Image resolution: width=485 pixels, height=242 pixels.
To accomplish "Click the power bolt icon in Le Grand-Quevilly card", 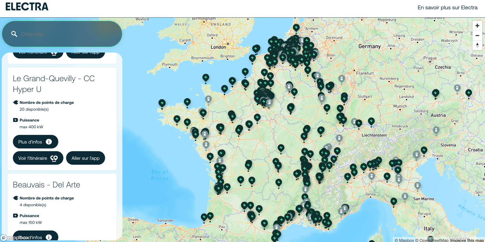I will pos(15,120).
